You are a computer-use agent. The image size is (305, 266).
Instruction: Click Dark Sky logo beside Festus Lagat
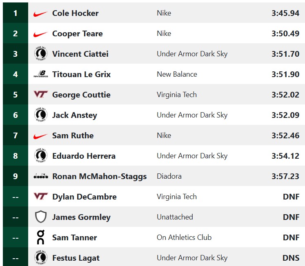point(40,258)
